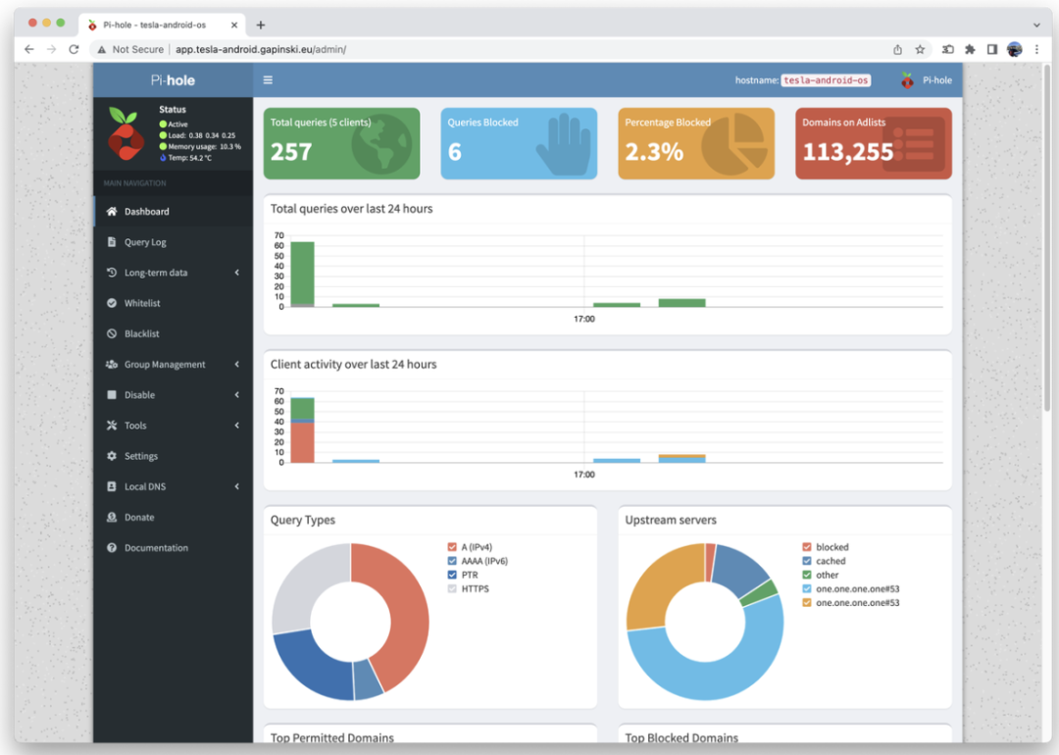
Task: Expand the Group Management chevron
Action: pos(237,364)
